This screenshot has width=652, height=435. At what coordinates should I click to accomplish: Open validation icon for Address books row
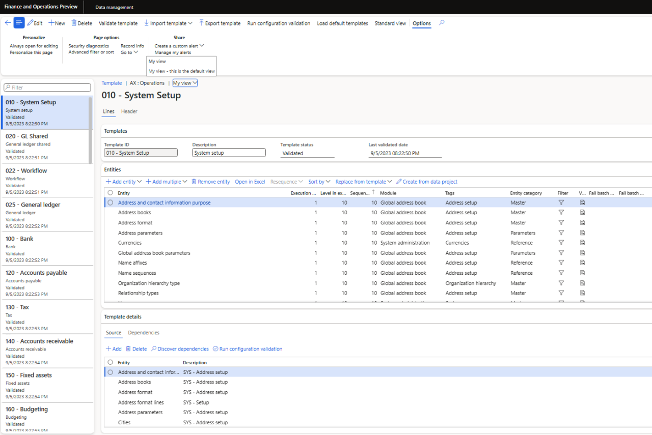click(582, 213)
